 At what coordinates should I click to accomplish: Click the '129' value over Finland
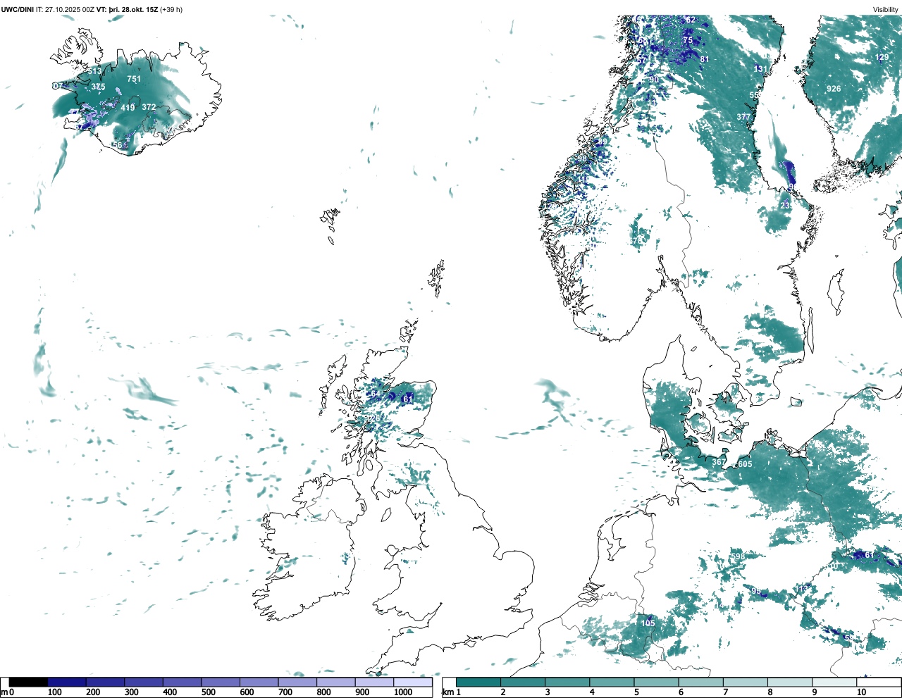click(882, 57)
